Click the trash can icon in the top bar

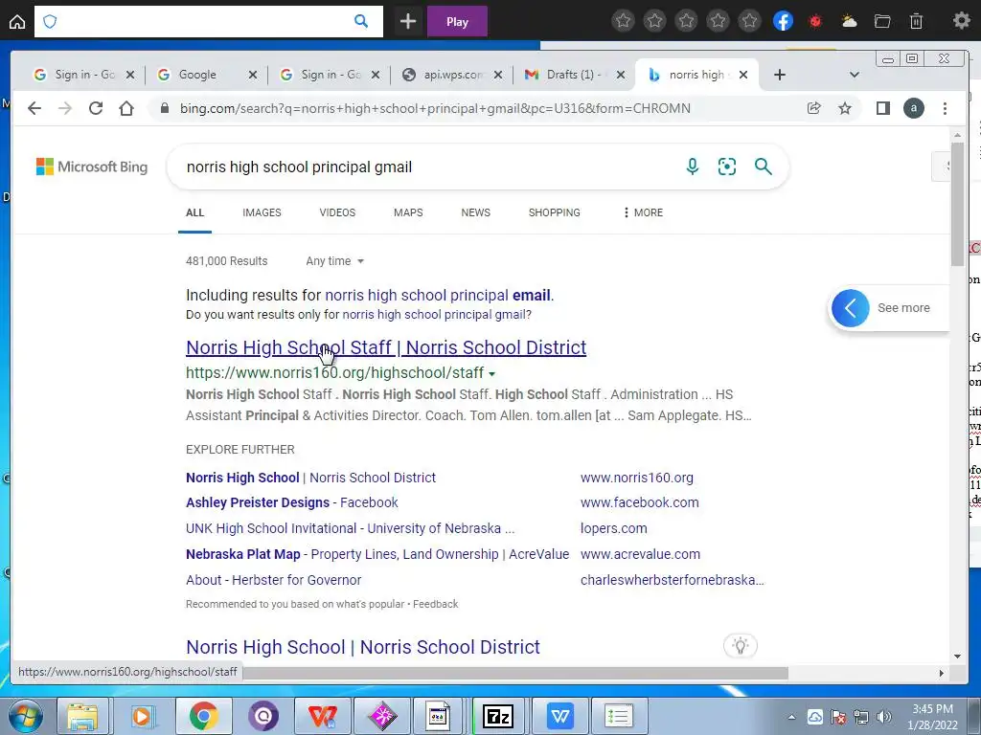[916, 21]
